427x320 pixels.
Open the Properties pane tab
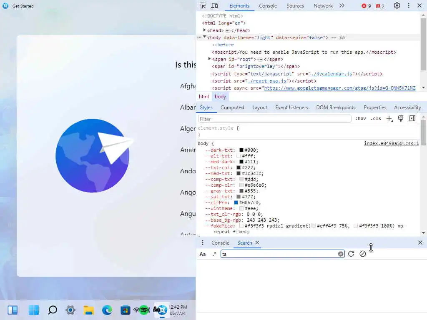coord(375,107)
